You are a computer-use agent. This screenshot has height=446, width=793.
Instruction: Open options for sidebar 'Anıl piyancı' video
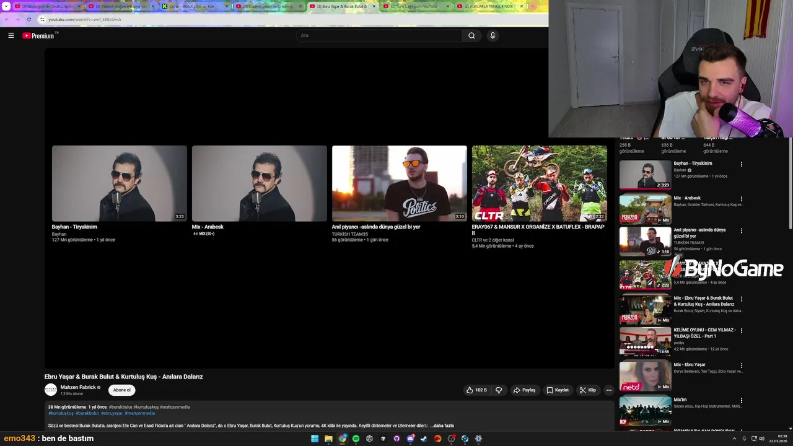pyautogui.click(x=742, y=230)
